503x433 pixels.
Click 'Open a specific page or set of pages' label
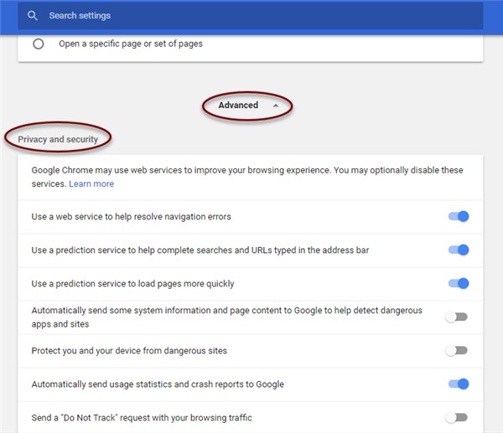pyautogui.click(x=130, y=44)
